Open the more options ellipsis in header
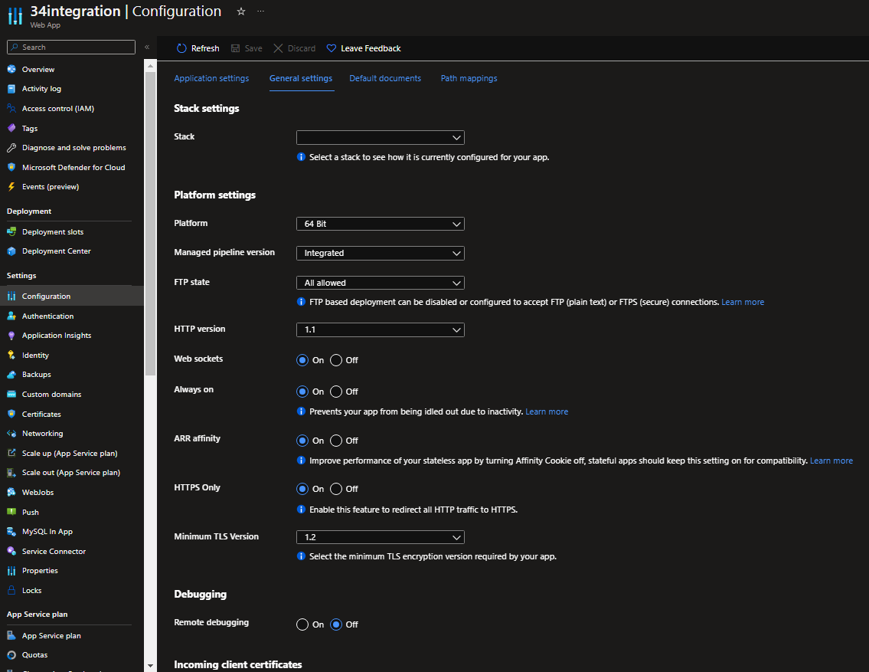The image size is (869, 672). pyautogui.click(x=260, y=11)
